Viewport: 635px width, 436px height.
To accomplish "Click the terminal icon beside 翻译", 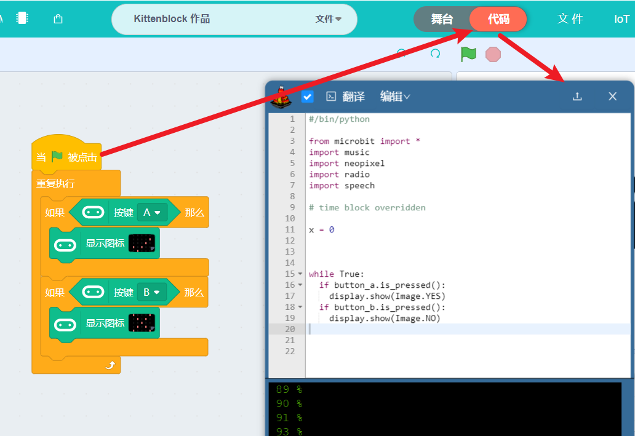I will point(331,97).
